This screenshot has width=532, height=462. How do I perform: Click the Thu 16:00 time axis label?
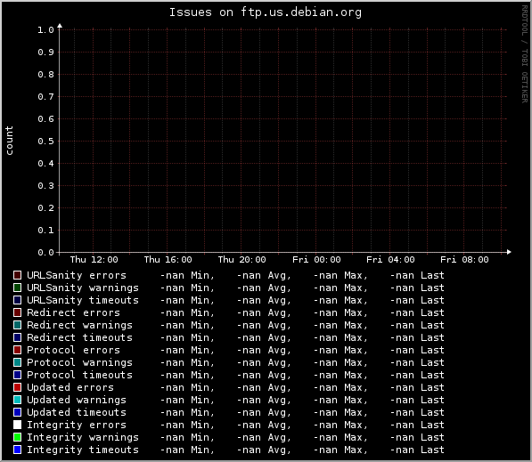[x=168, y=260]
